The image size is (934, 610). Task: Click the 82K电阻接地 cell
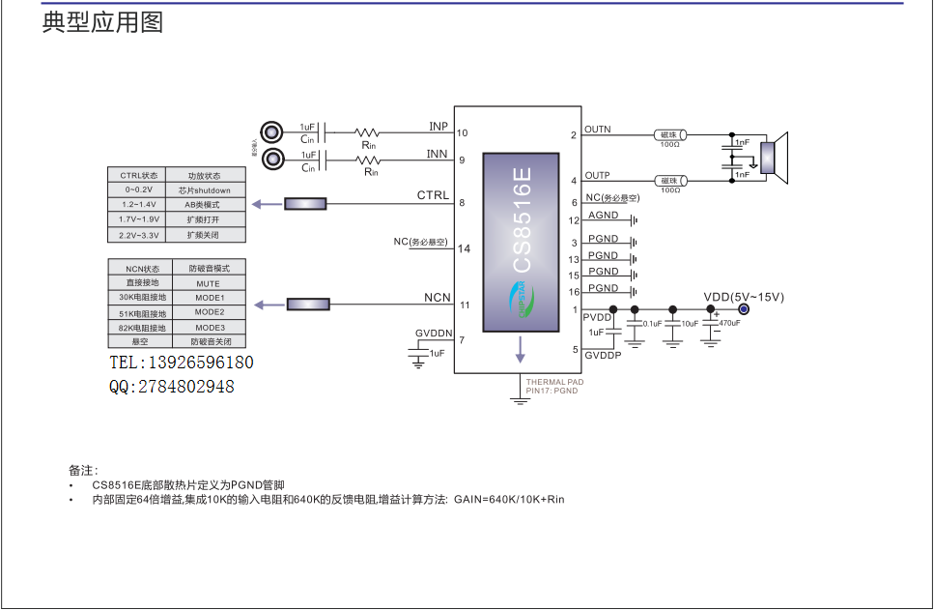click(x=142, y=328)
